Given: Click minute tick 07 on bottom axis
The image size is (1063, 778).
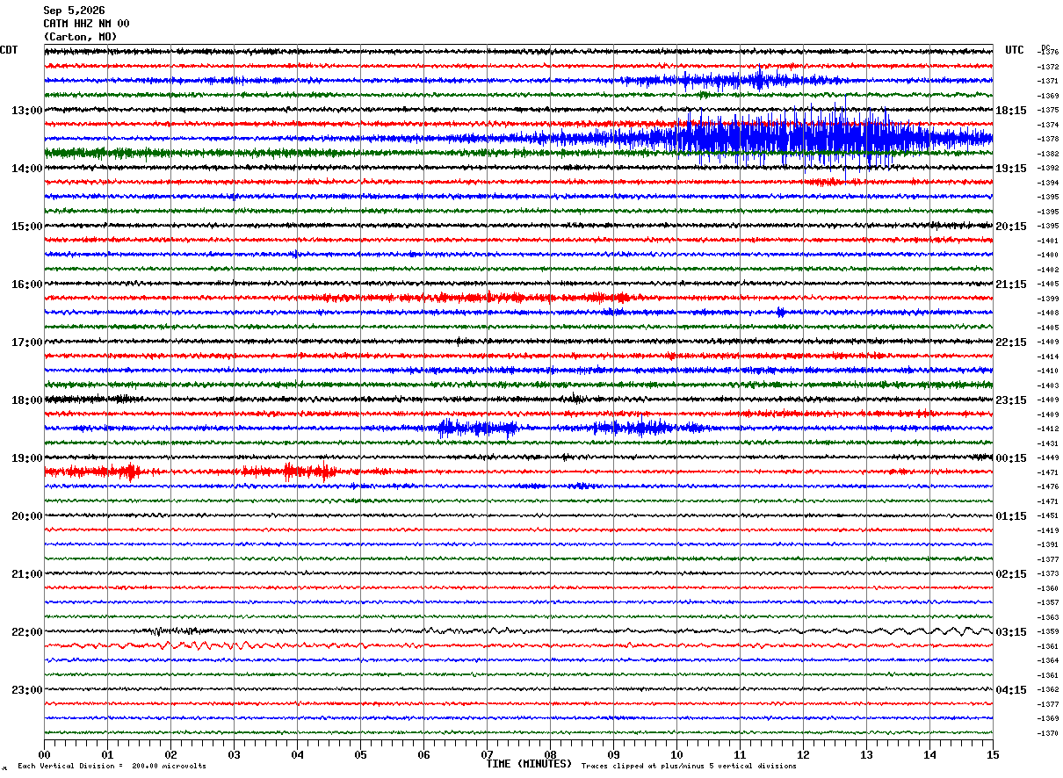Looking at the screenshot, I should (x=487, y=754).
